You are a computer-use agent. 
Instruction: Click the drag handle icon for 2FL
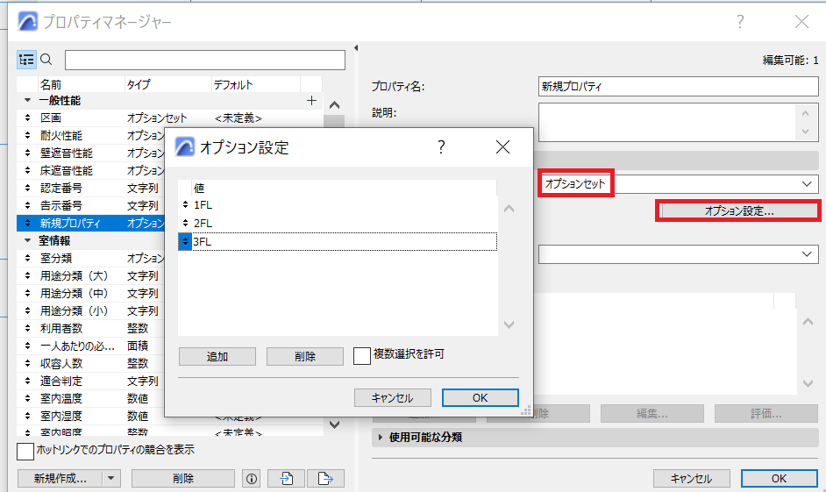(185, 224)
